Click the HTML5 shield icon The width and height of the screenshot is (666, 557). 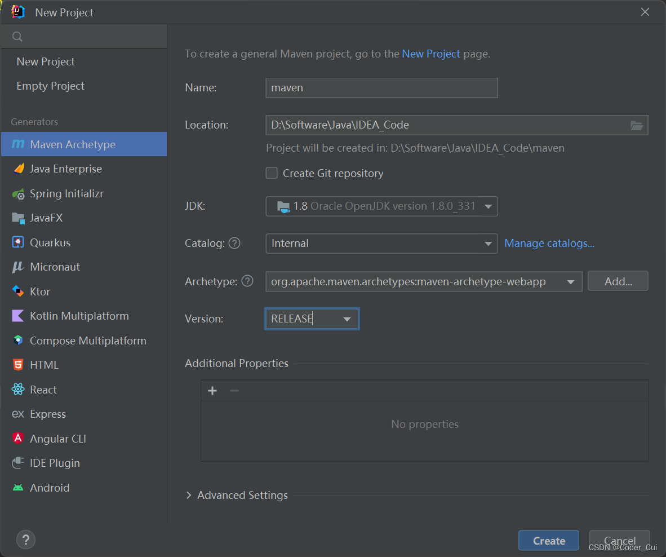coord(18,365)
